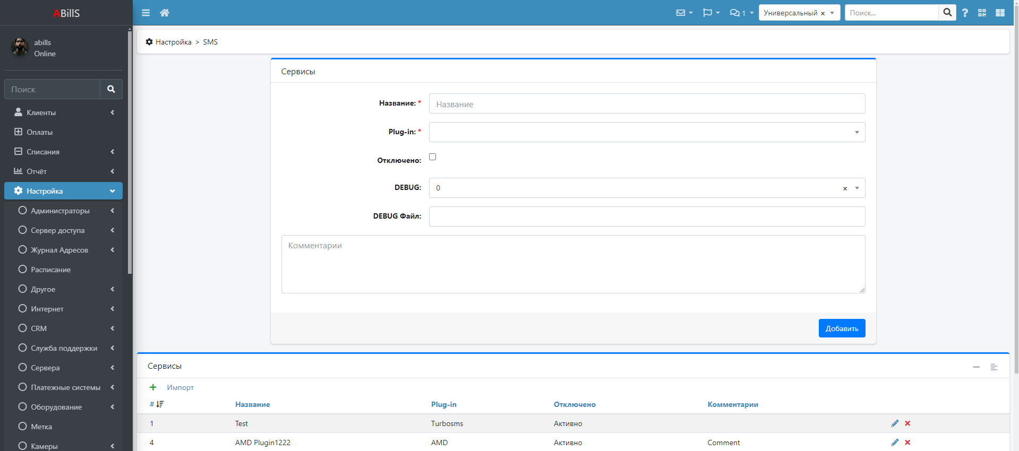Image resolution: width=1019 pixels, height=451 pixels.
Task: Click the Название input field
Action: click(x=647, y=103)
